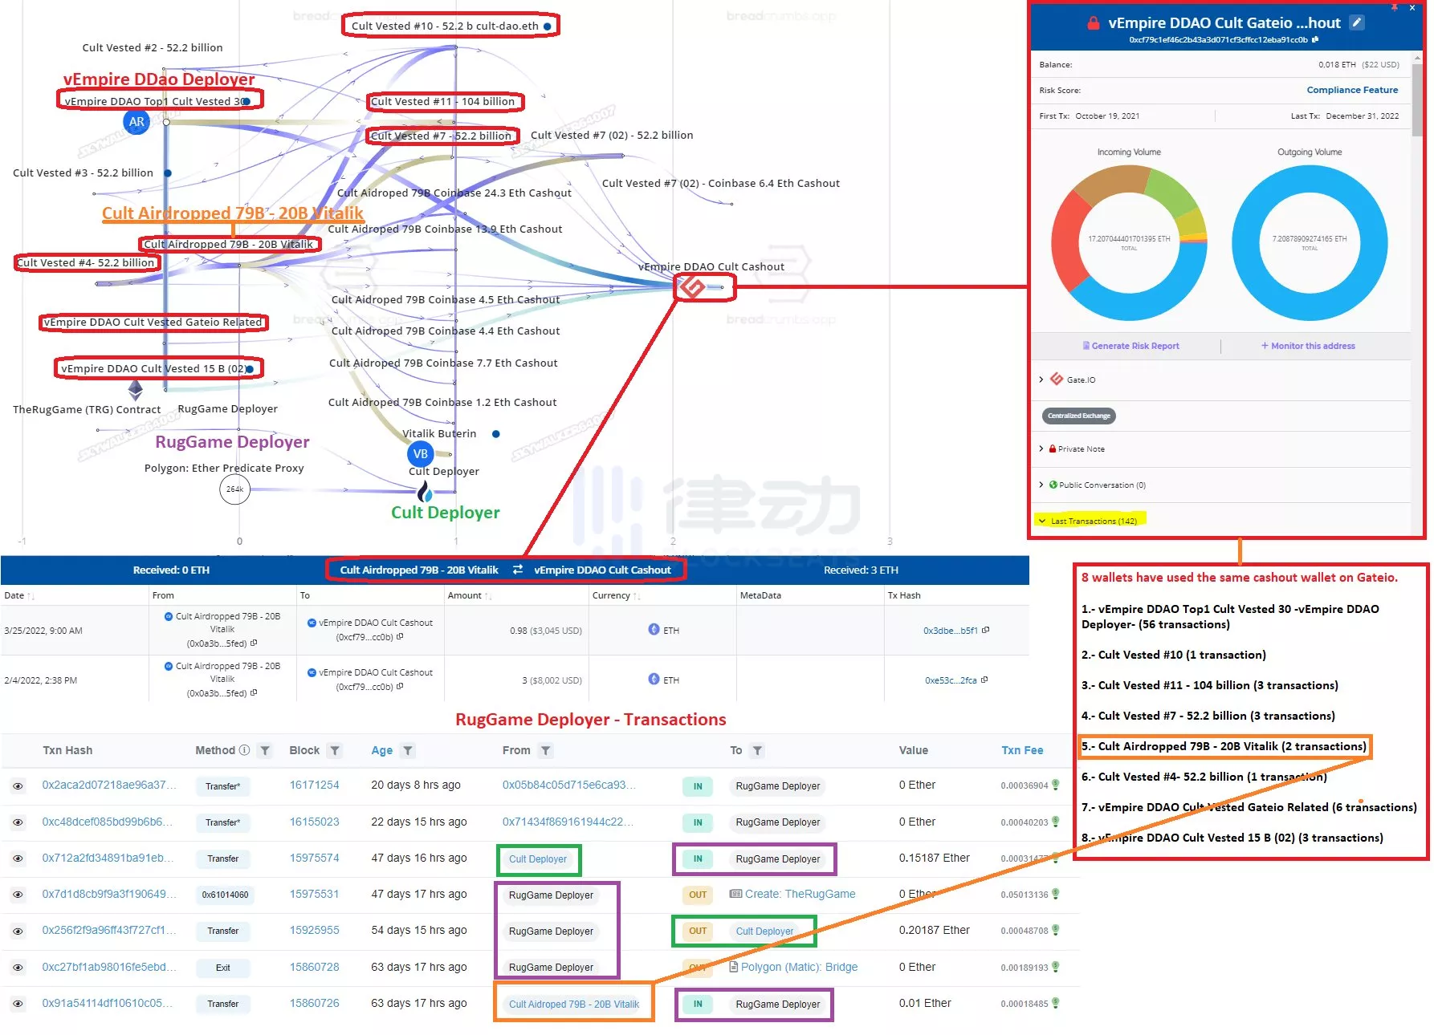
Task: Toggle eye icon for transaction 0x2aca2d07218ae96a37
Action: click(x=18, y=785)
